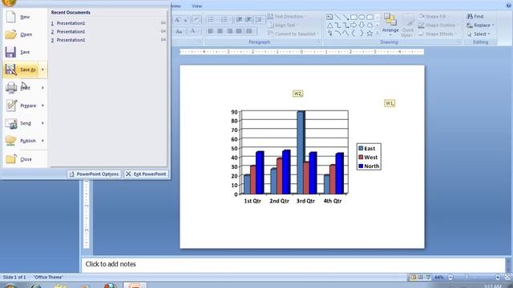Expand the Prepare submenu arrow

(42, 106)
